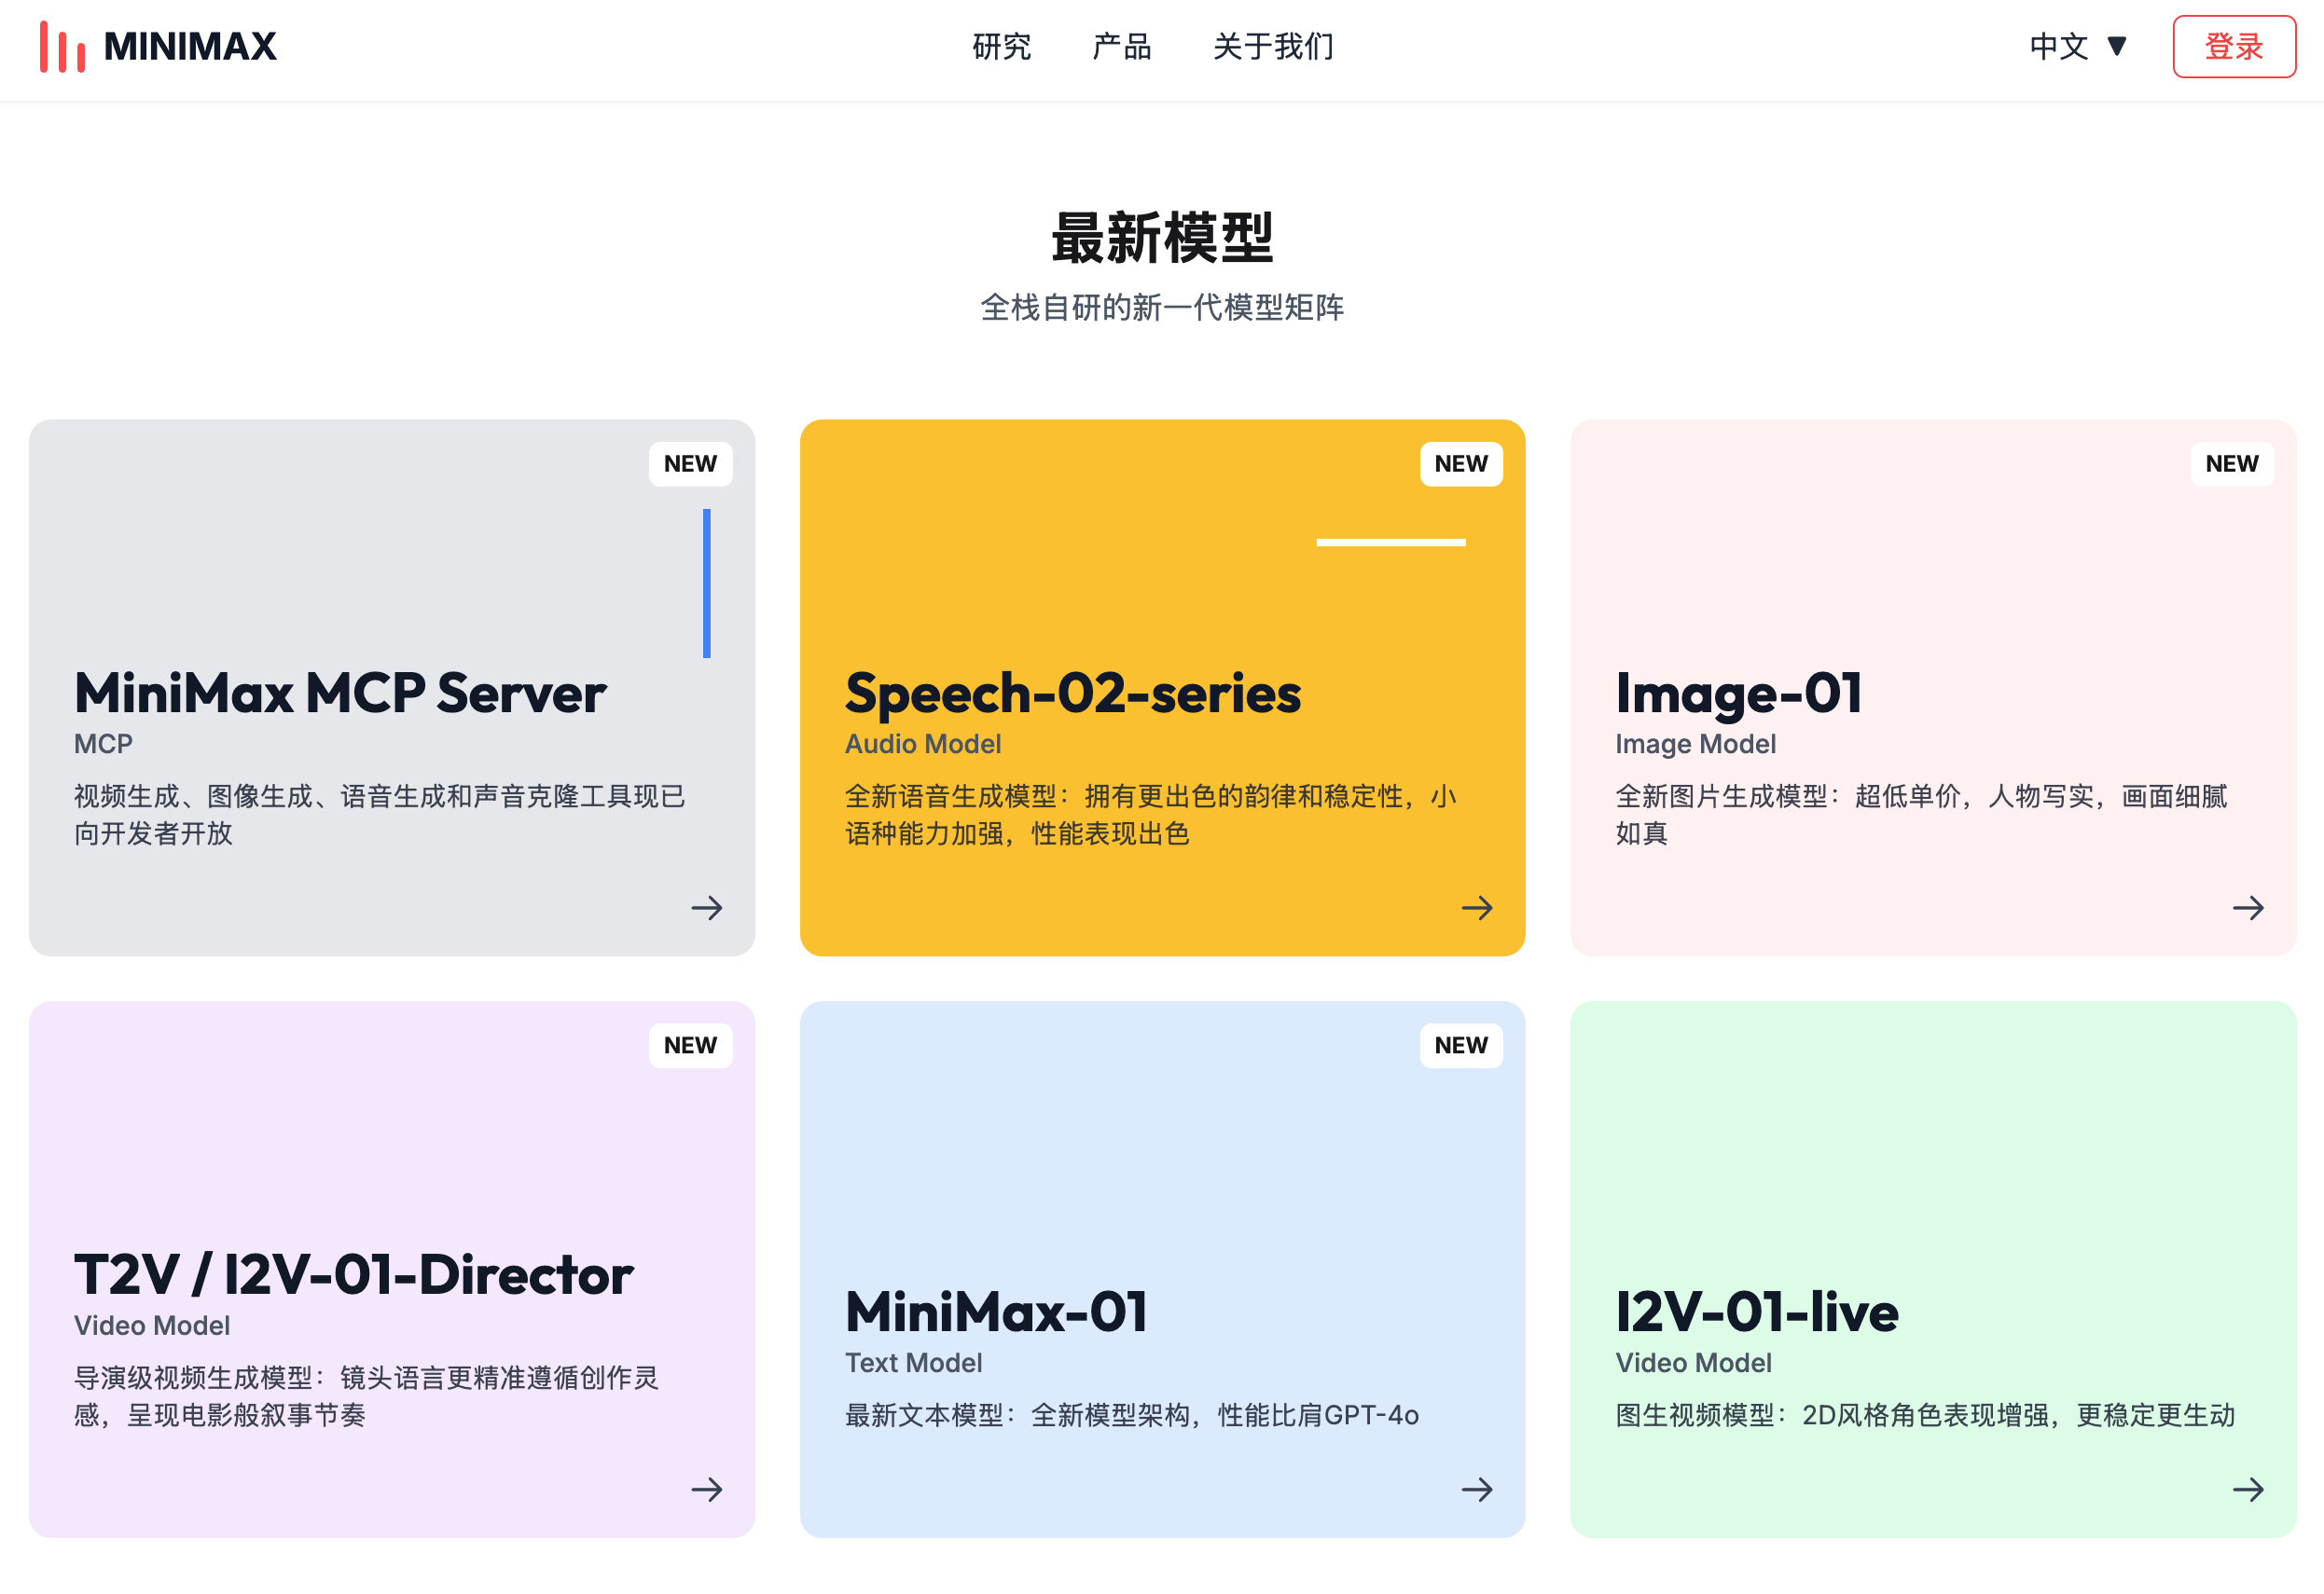Click arrow icon on T2V / I2V-01-Director card
Screen dimensions: 2324x1594
[706, 1489]
